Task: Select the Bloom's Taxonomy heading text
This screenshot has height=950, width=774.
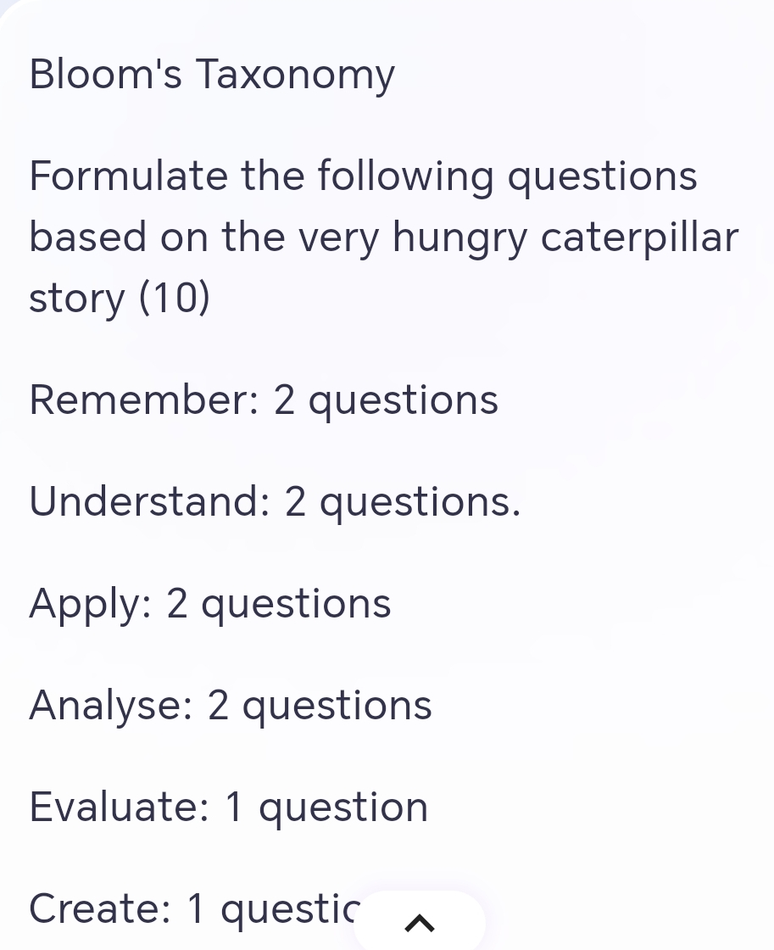Action: point(211,74)
